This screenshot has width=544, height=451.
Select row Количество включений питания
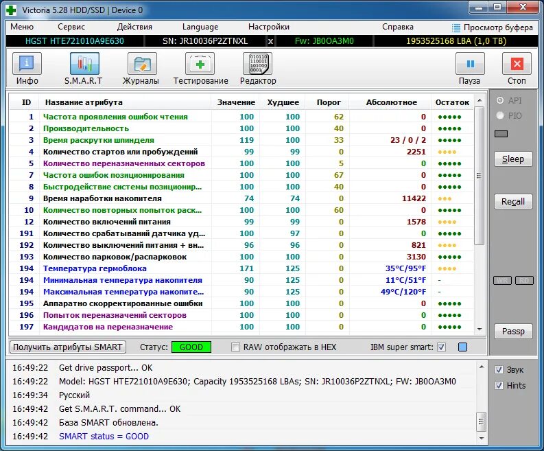(241, 222)
